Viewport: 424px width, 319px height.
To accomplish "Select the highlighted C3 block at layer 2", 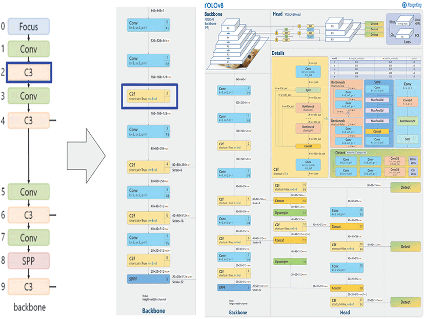I will [28, 73].
